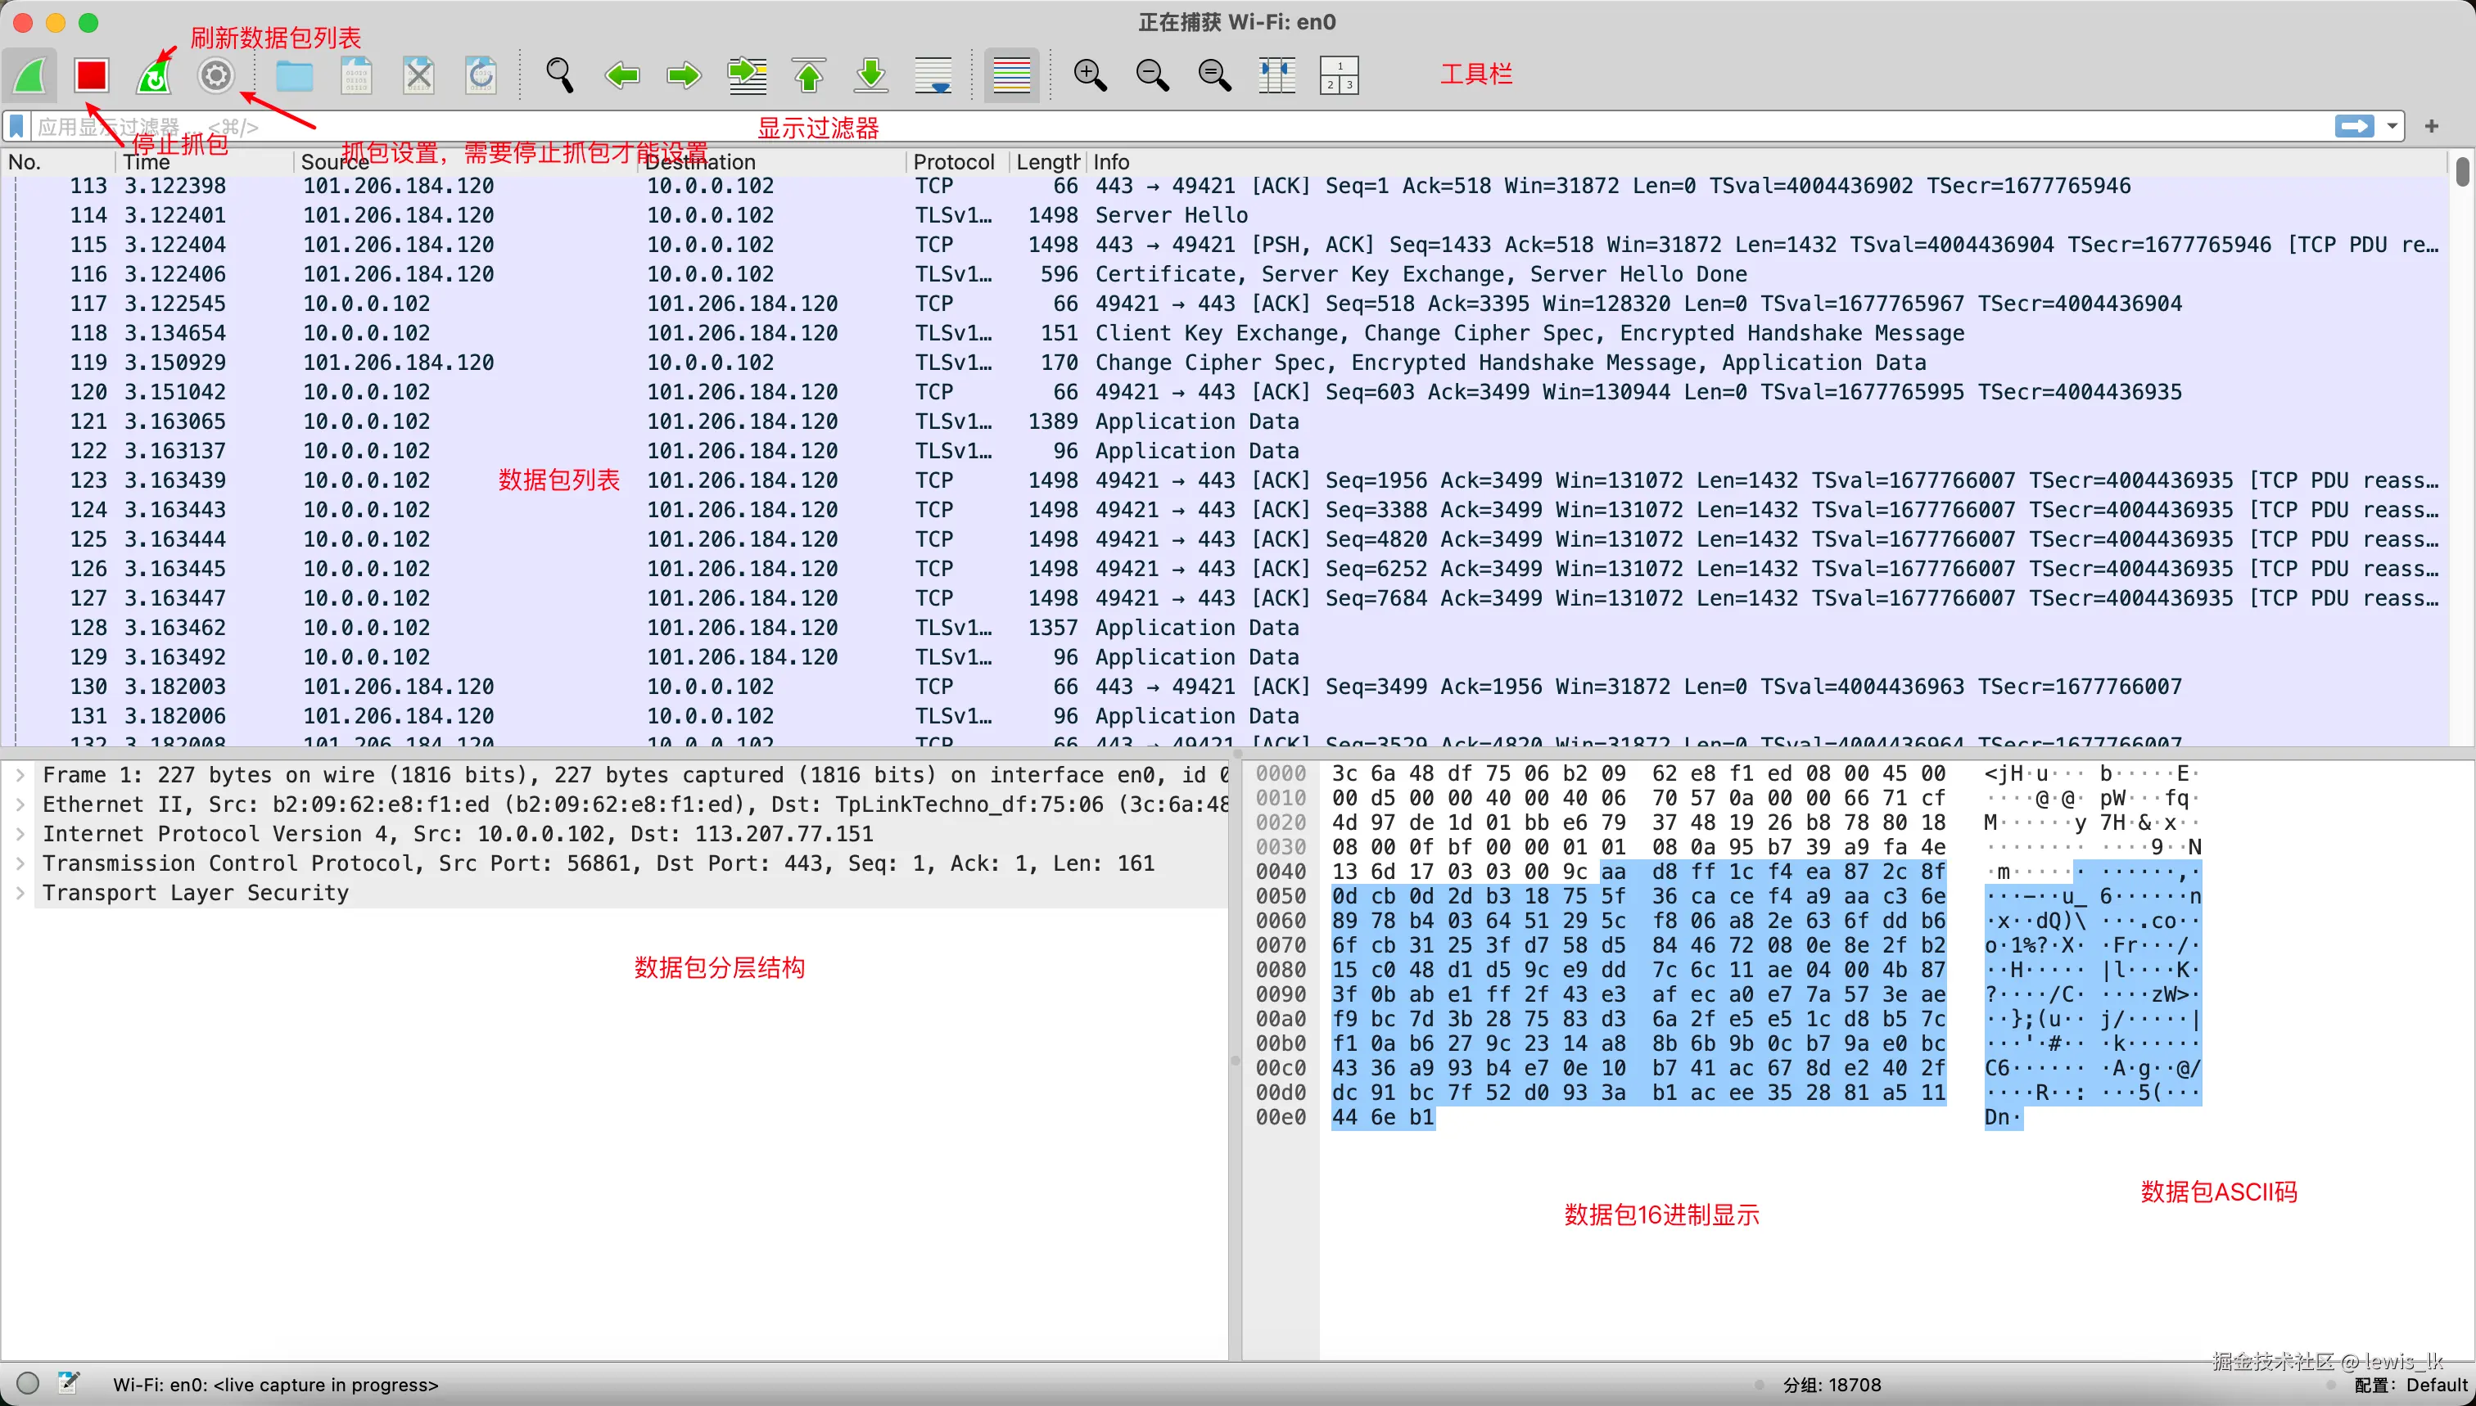Viewport: 2476px width, 1406px height.
Task: Toggle auto-scroll during live capture
Action: [x=933, y=75]
